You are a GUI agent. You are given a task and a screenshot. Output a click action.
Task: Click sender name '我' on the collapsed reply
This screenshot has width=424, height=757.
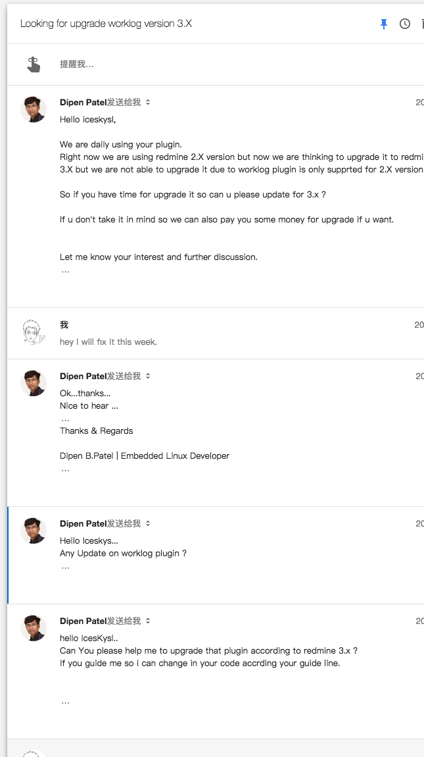[x=64, y=325]
